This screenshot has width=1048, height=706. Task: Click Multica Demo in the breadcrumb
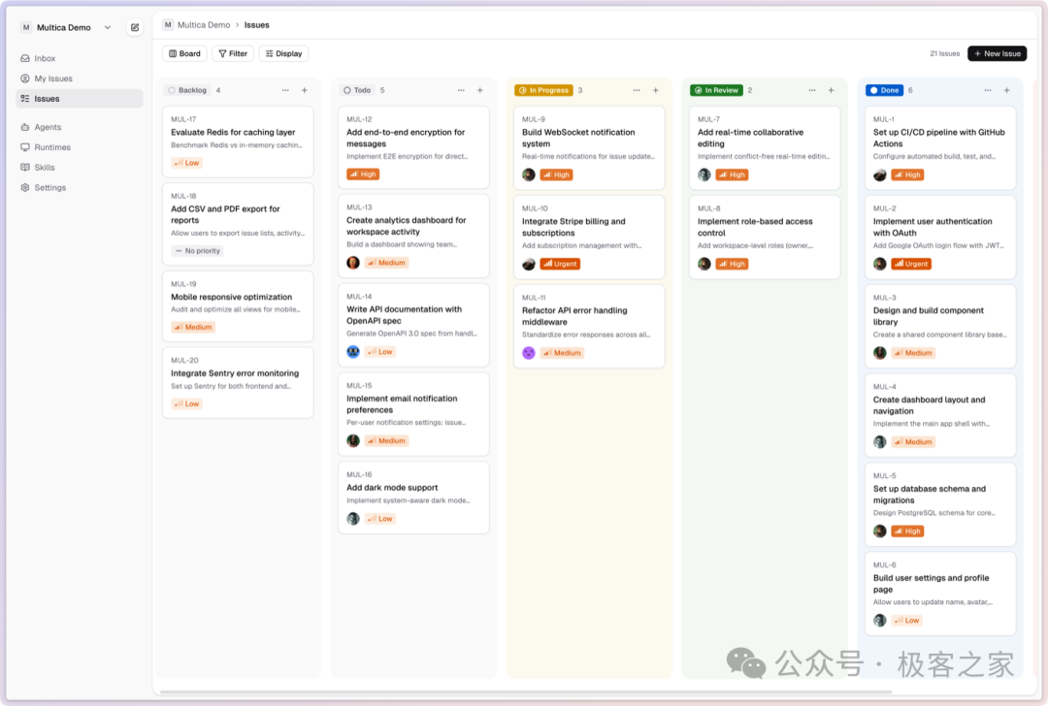(x=203, y=24)
